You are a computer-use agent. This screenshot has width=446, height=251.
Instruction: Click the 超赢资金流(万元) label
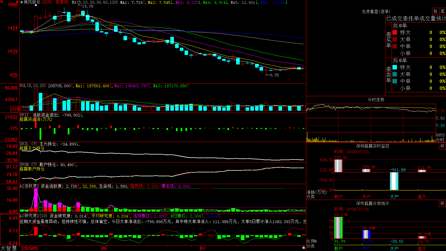click(36, 119)
